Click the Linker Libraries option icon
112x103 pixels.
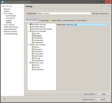point(32,67)
